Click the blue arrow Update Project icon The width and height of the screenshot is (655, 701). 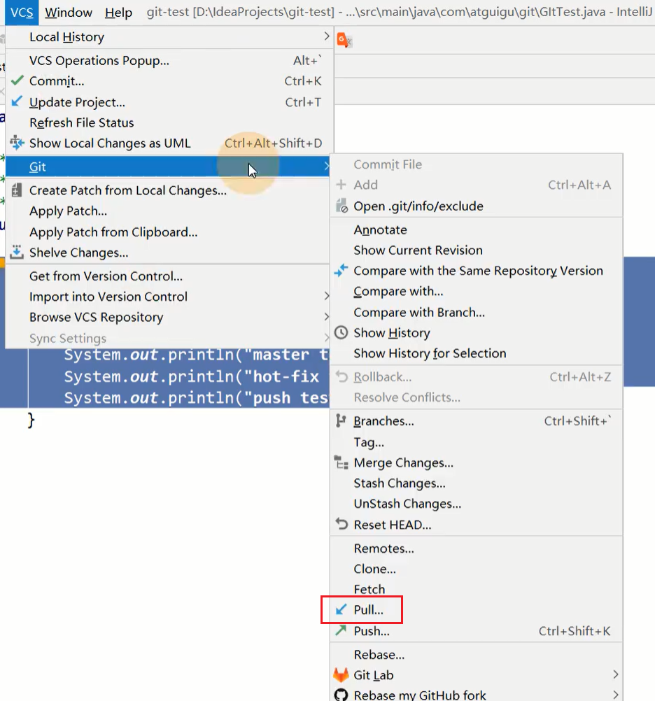point(17,101)
